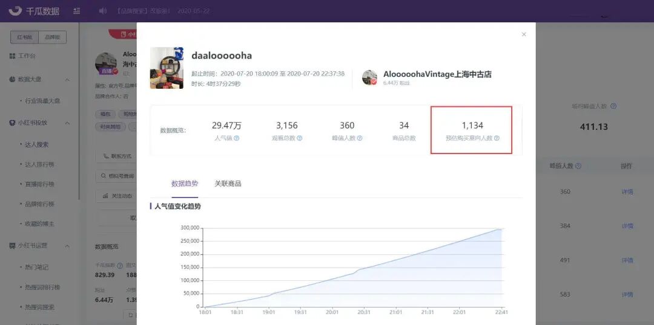Screen dimensions: 654x325
Task: Open 行业流量大盘 in the sidebar
Action: (42, 101)
